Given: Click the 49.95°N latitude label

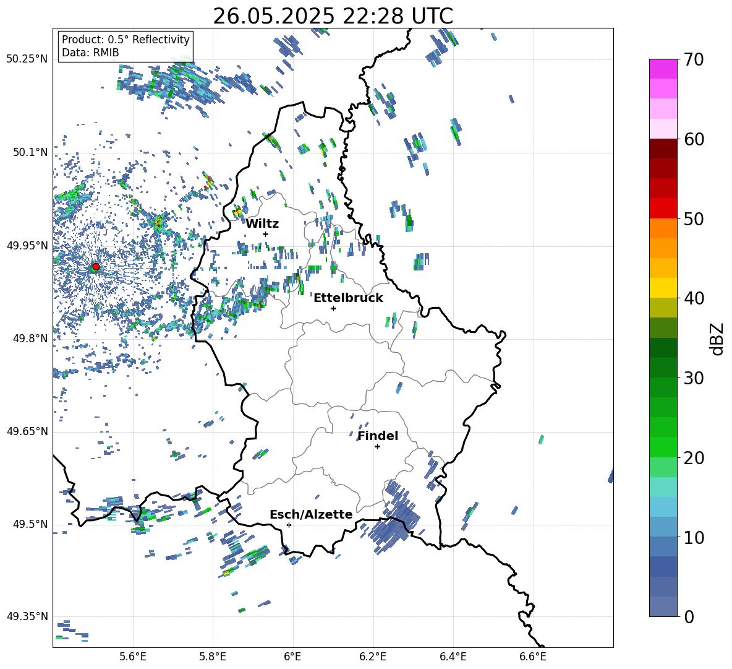Looking at the screenshot, I should tap(27, 245).
